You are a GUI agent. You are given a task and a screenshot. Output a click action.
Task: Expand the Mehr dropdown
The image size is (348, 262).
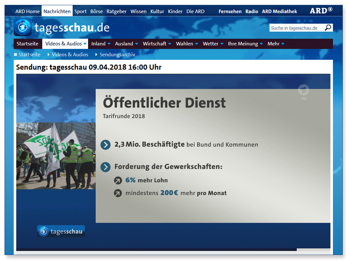pyautogui.click(x=283, y=44)
